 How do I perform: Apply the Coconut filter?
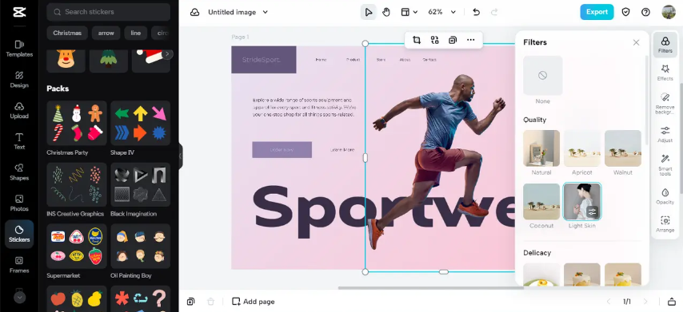pyautogui.click(x=541, y=202)
